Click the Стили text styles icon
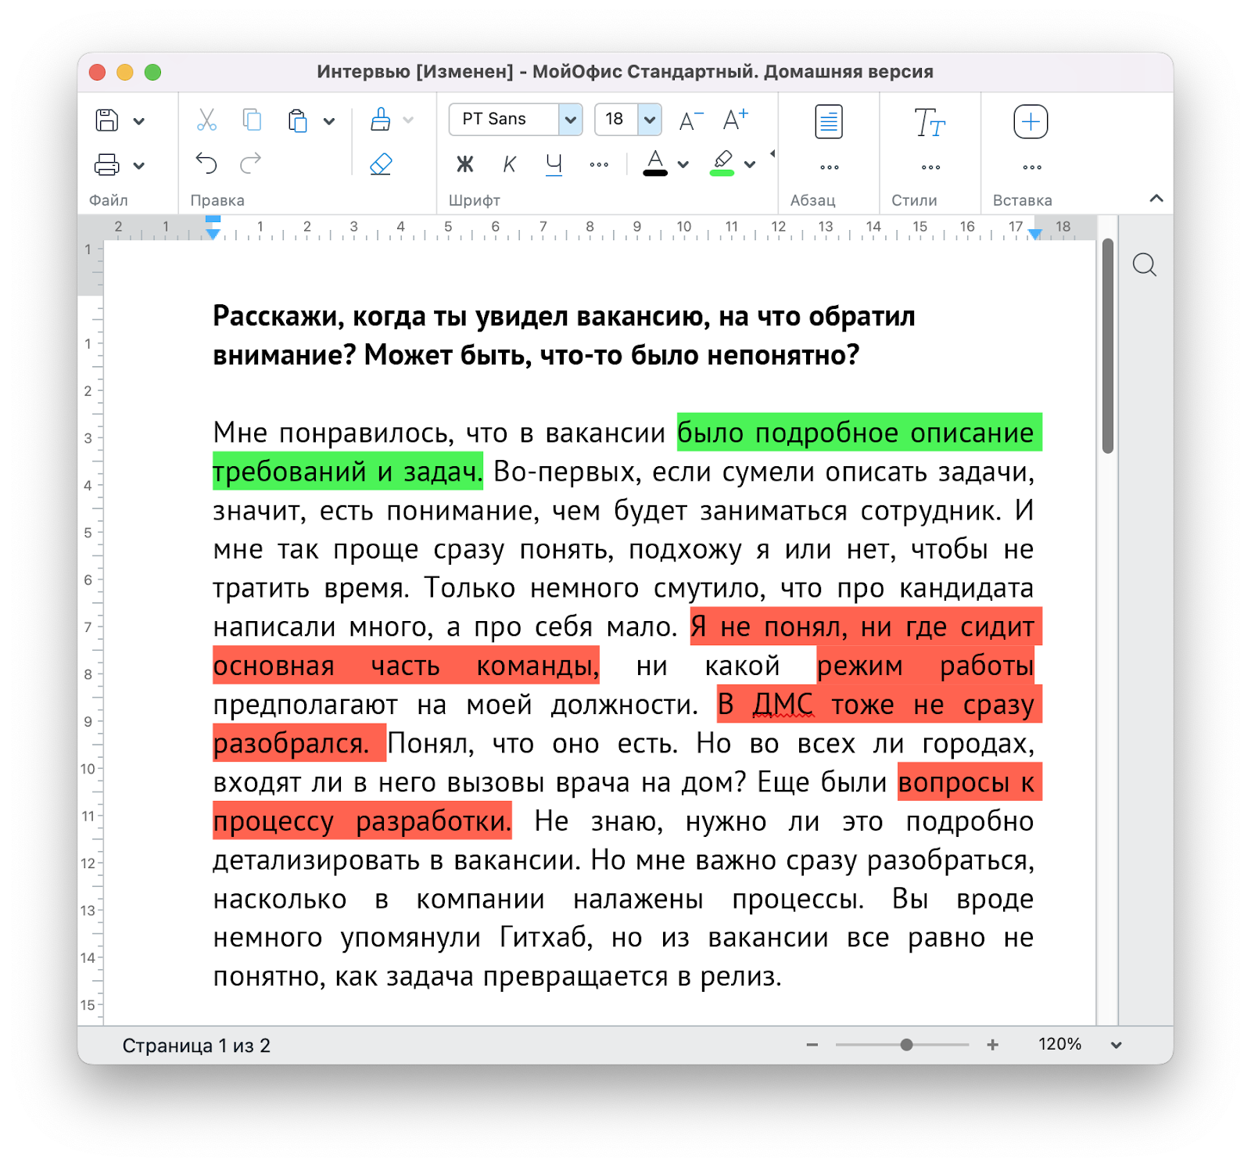The width and height of the screenshot is (1251, 1167). (930, 122)
